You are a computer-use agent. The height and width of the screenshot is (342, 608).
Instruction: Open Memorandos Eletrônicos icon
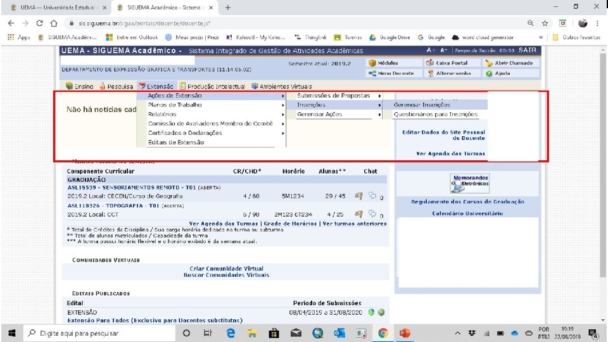tap(470, 184)
